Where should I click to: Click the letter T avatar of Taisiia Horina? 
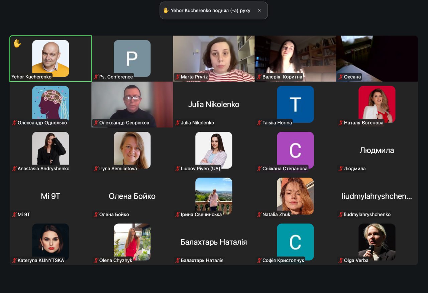[295, 104]
